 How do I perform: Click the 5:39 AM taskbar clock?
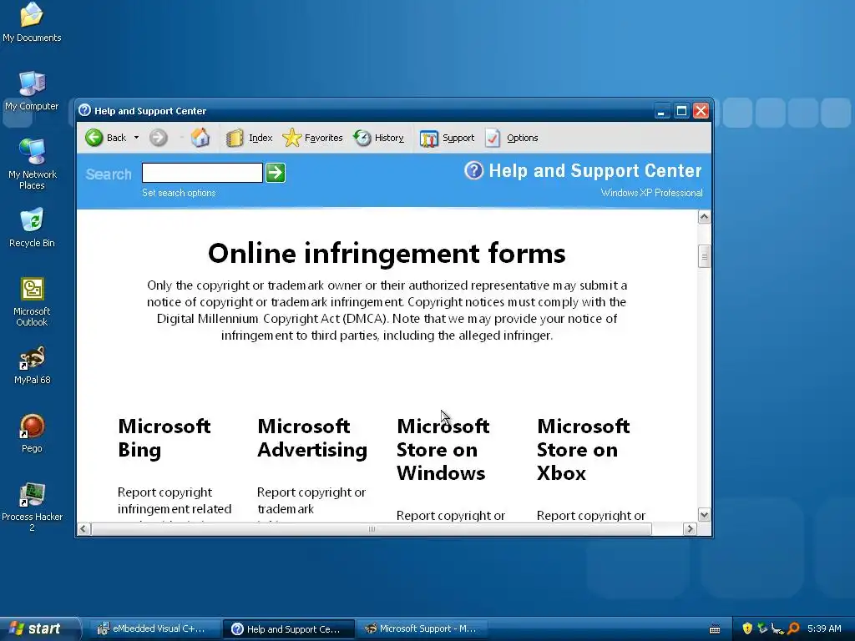[x=824, y=629]
